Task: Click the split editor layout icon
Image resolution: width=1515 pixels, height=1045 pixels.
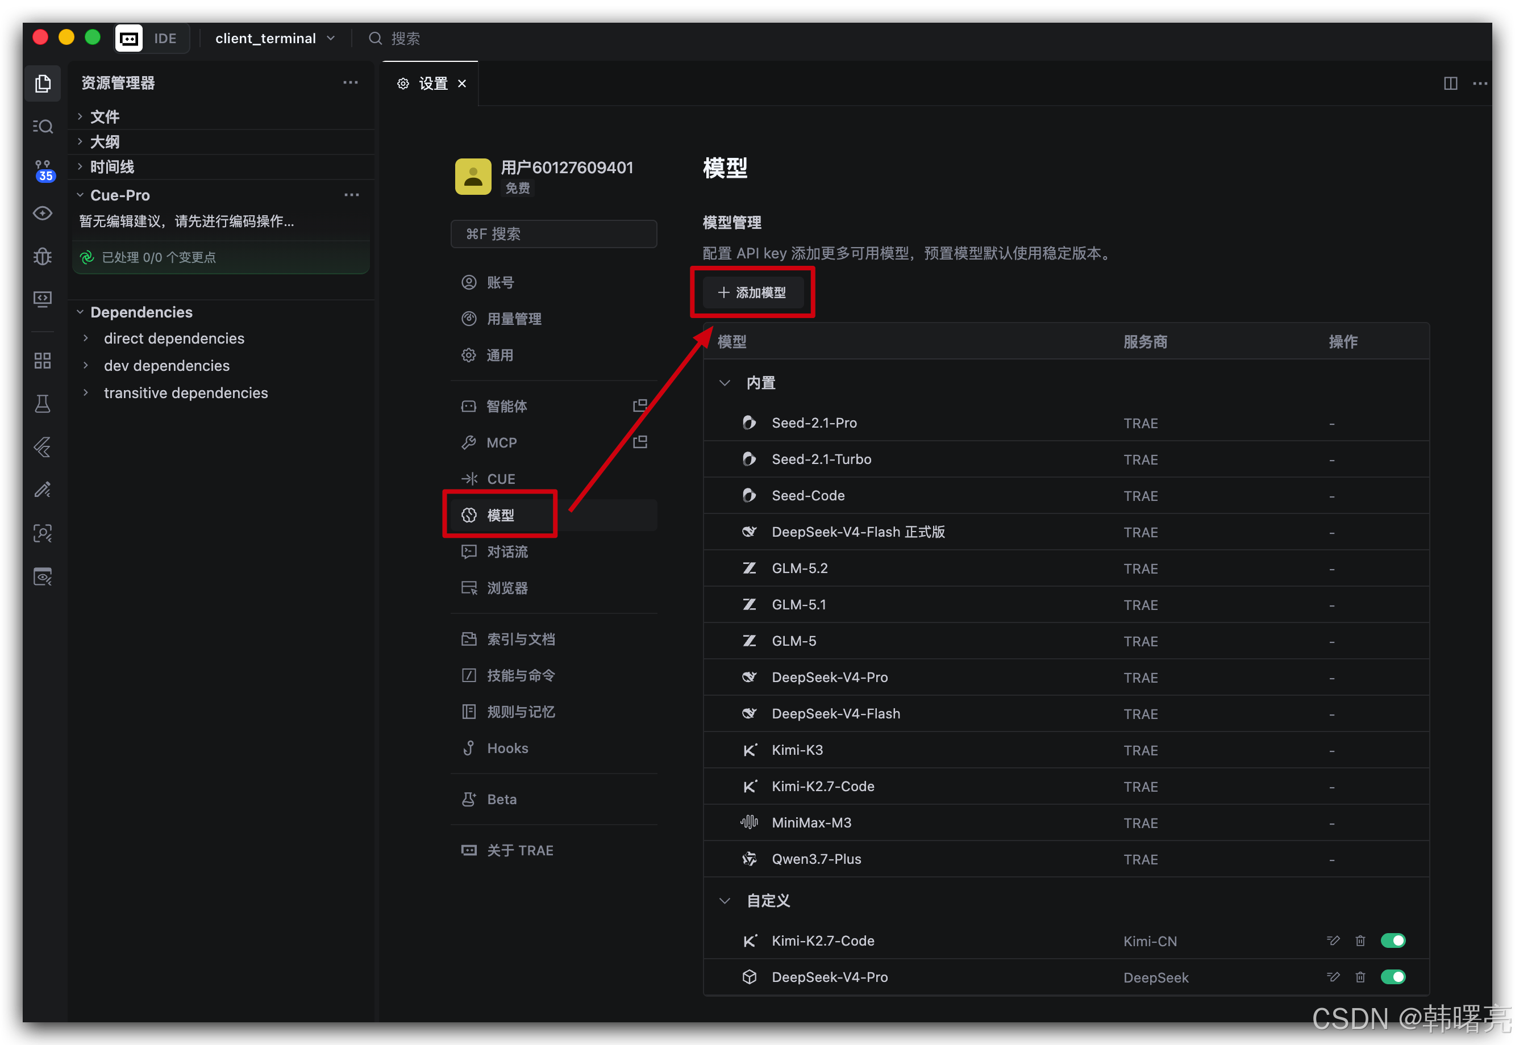Action: (x=1450, y=83)
